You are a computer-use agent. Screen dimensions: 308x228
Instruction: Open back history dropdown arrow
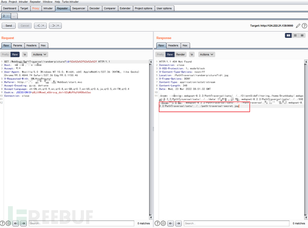coord(43,26)
